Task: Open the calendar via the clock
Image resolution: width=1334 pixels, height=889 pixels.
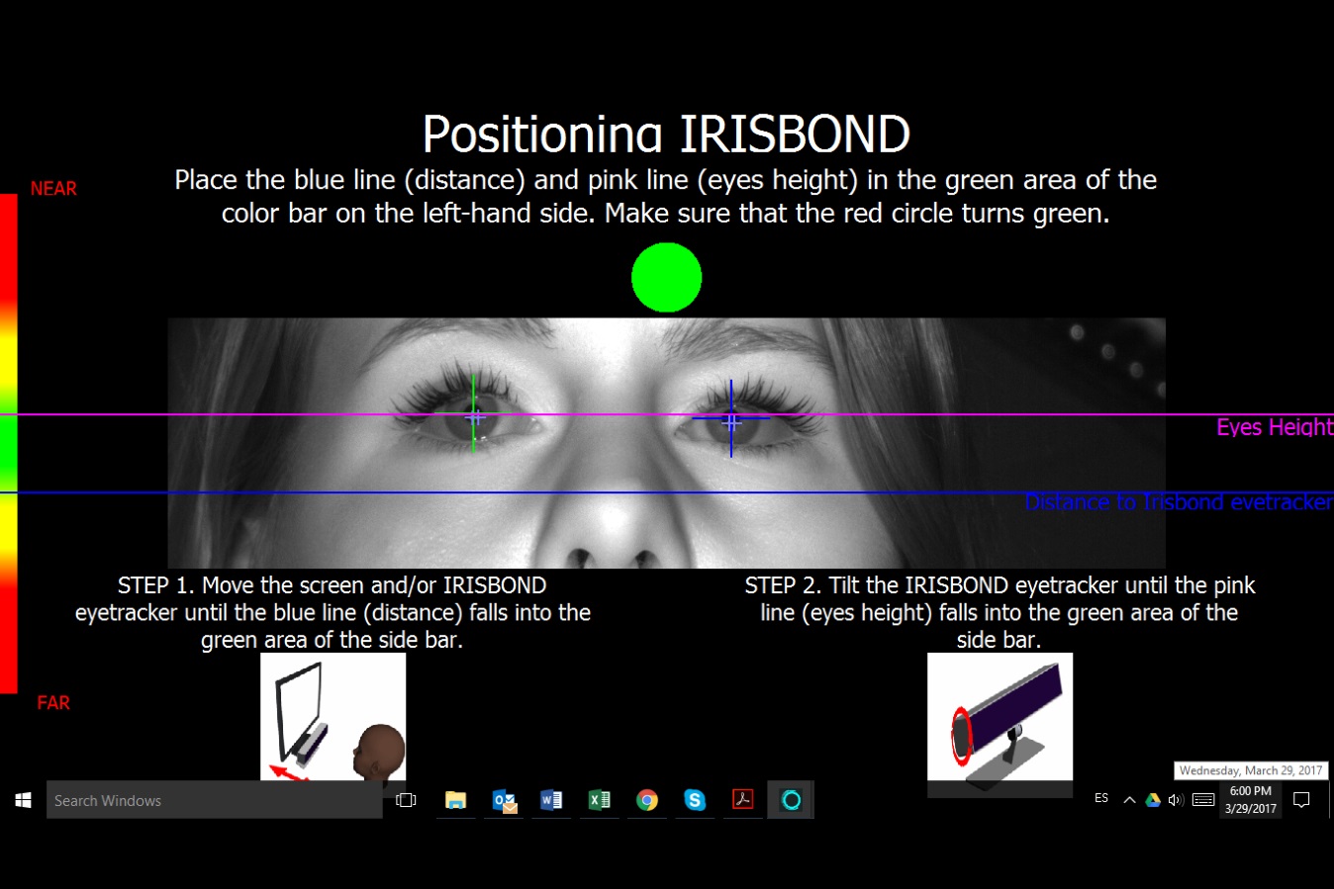Action: [x=1250, y=799]
